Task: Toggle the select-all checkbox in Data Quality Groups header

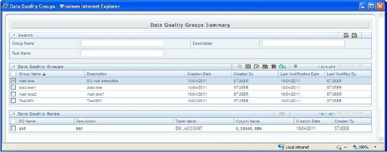Action: [13, 74]
